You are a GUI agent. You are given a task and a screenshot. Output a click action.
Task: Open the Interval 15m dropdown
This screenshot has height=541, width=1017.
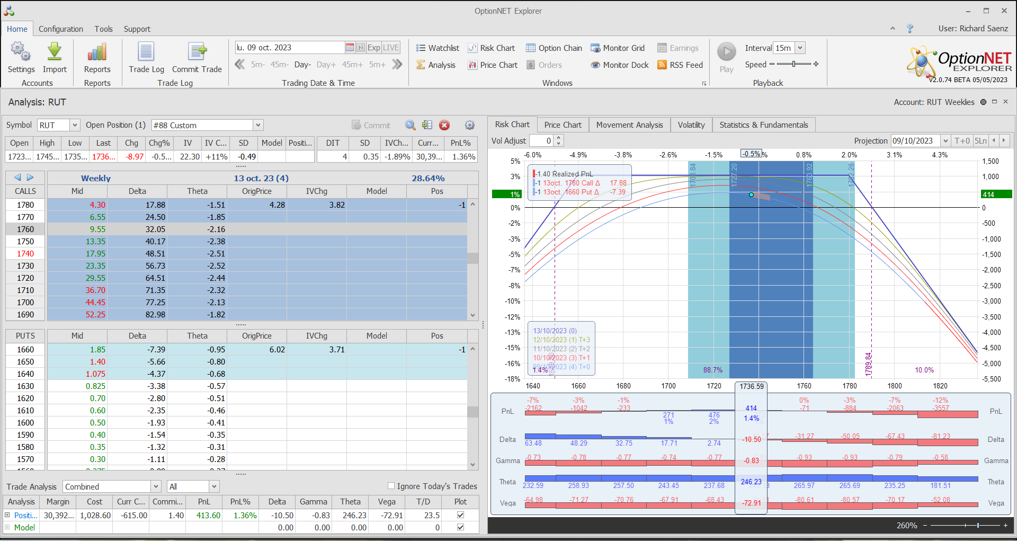800,48
